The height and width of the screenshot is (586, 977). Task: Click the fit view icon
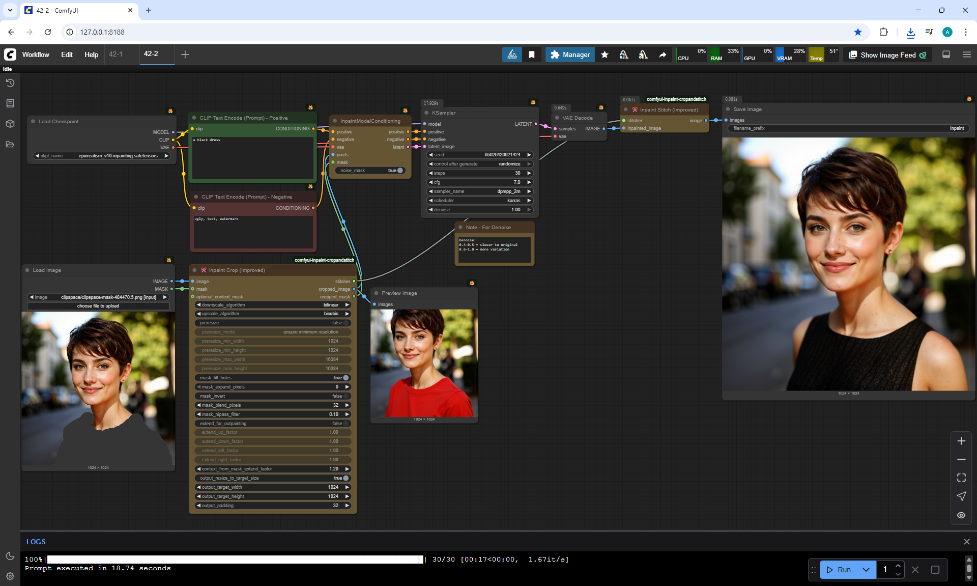(961, 478)
